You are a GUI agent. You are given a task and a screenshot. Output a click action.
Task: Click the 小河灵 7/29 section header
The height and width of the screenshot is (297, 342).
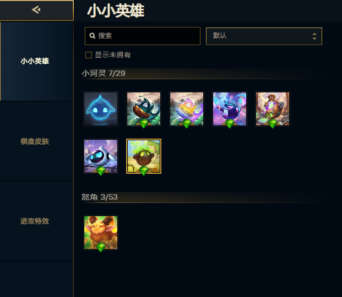point(104,73)
